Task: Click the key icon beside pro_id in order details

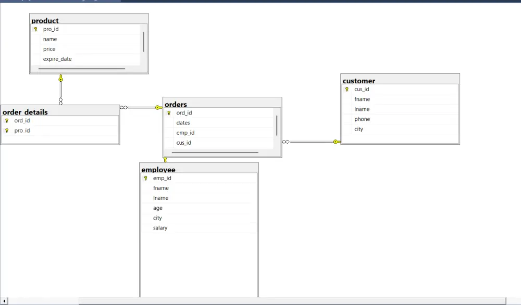Action: pos(7,130)
